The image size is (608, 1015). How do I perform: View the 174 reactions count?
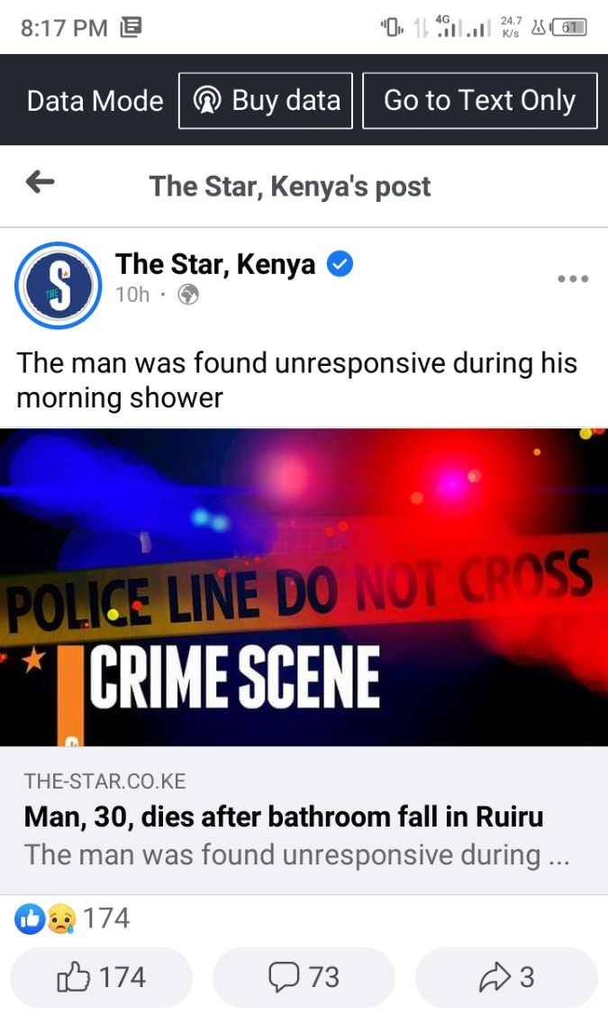pyautogui.click(x=106, y=919)
